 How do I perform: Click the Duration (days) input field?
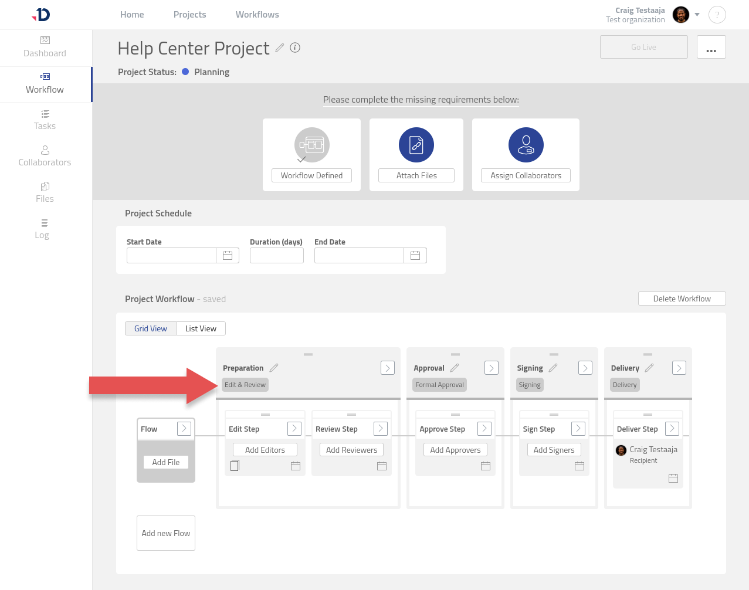point(276,255)
